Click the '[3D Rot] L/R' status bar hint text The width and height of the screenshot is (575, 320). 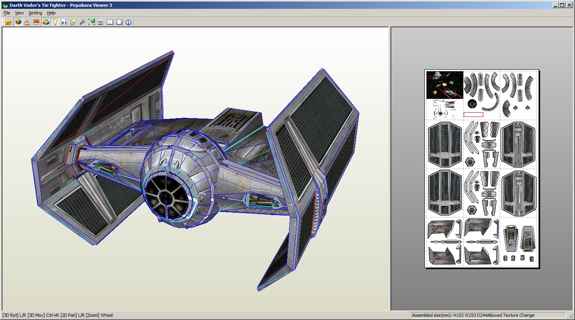click(x=14, y=315)
